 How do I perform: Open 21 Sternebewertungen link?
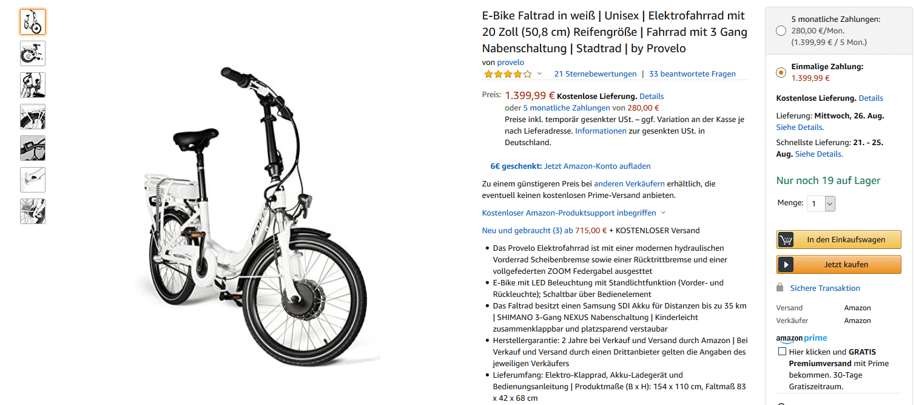[x=595, y=74]
